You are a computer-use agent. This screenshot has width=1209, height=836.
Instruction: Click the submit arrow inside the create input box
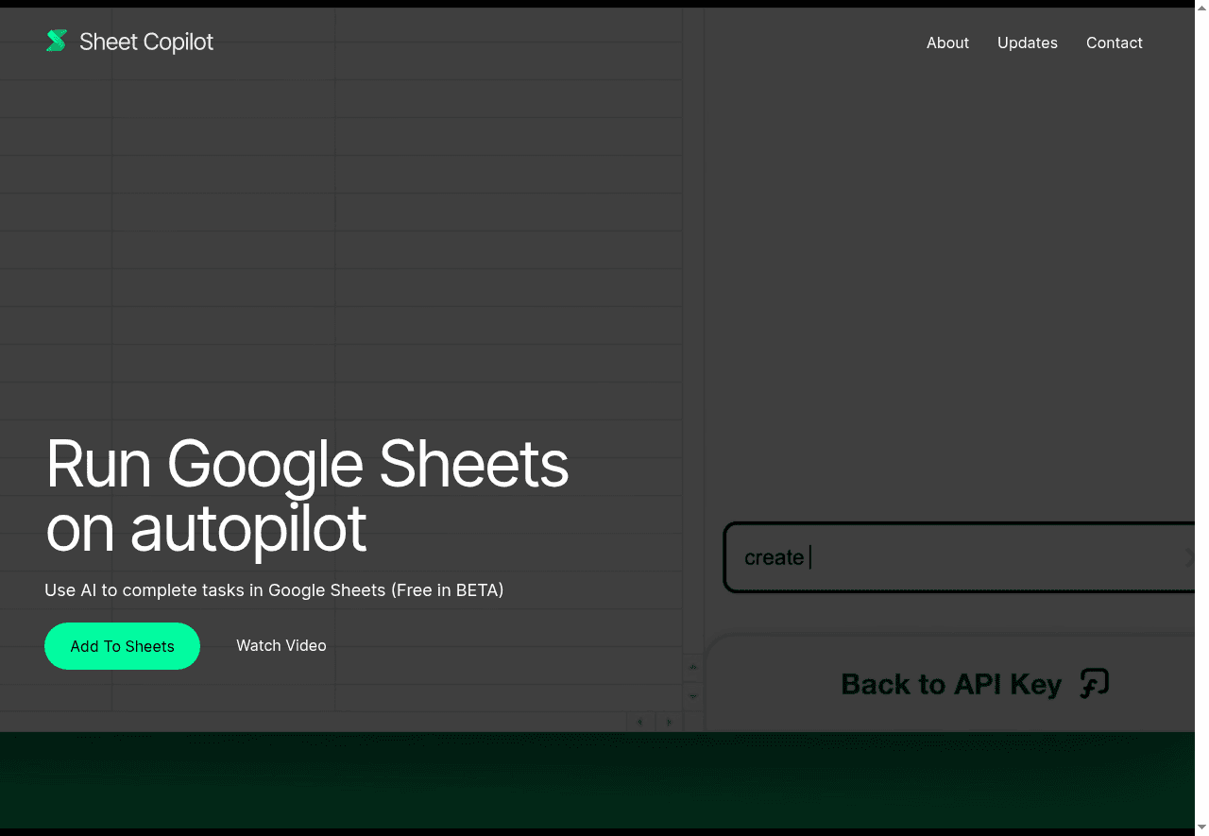(1189, 557)
